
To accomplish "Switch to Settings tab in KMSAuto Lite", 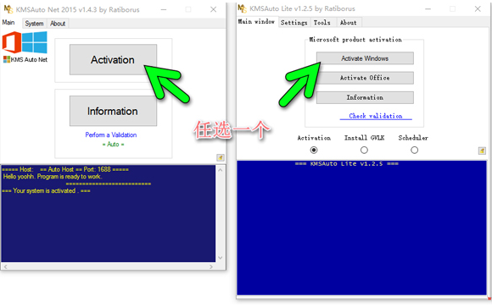I will (x=294, y=23).
